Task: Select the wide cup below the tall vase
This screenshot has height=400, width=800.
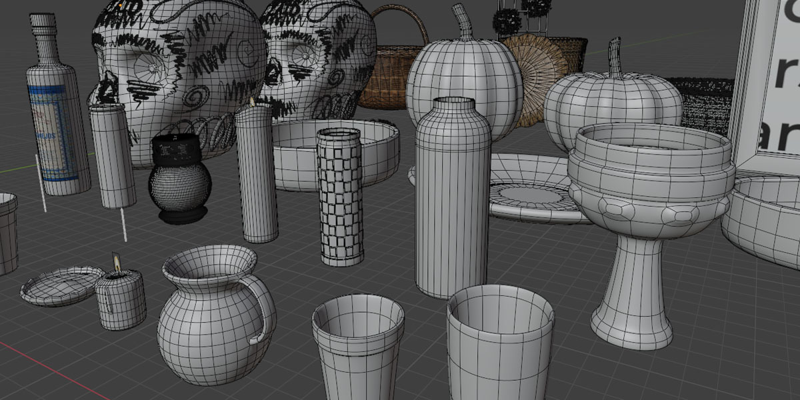Action: [500, 343]
